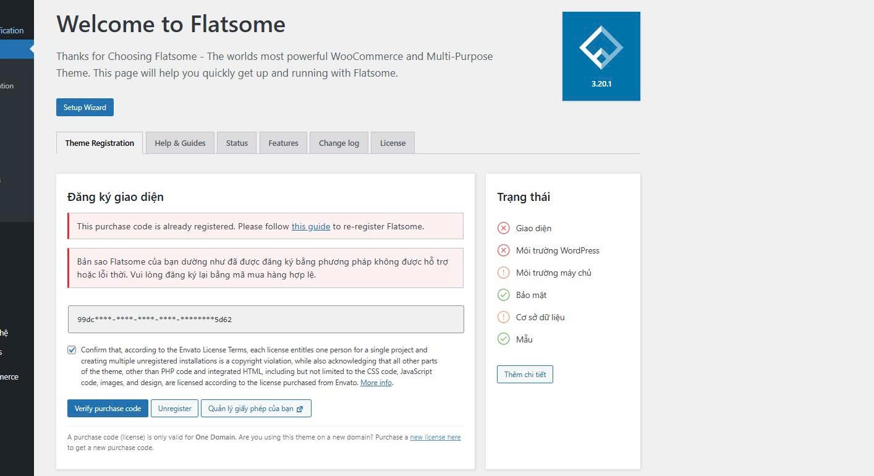Select the License tab
874x476 pixels.
click(x=392, y=143)
